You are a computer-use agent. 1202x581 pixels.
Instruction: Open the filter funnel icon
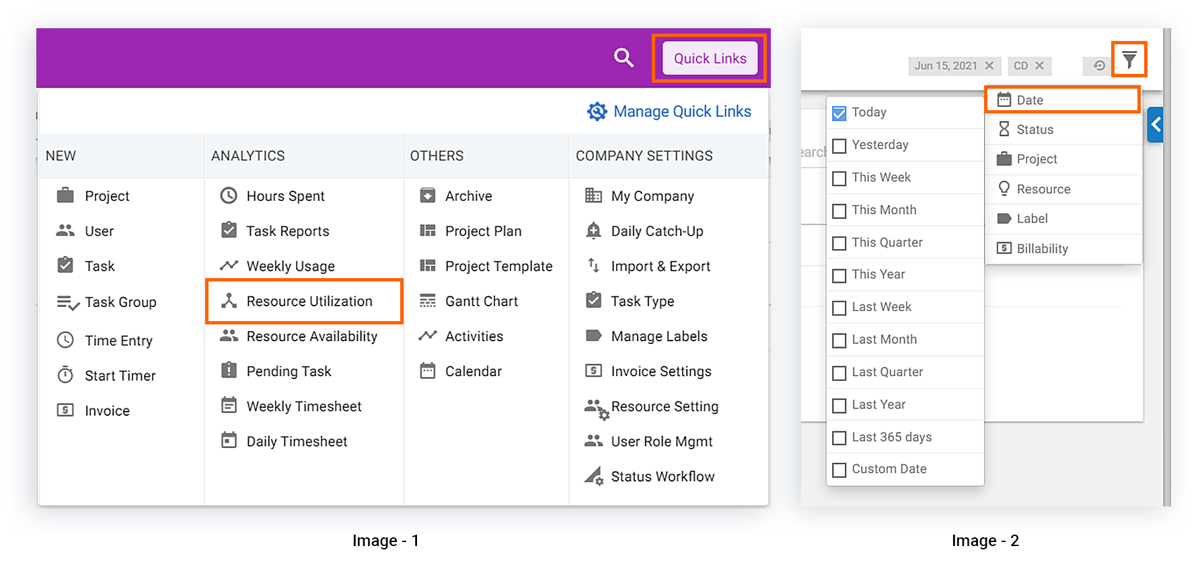[x=1129, y=60]
